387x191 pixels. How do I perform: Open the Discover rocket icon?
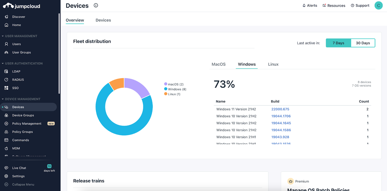pyautogui.click(x=6, y=17)
